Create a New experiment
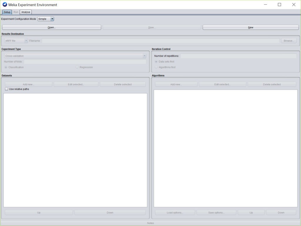Viewport: 301px width, 226px height. (x=250, y=27)
